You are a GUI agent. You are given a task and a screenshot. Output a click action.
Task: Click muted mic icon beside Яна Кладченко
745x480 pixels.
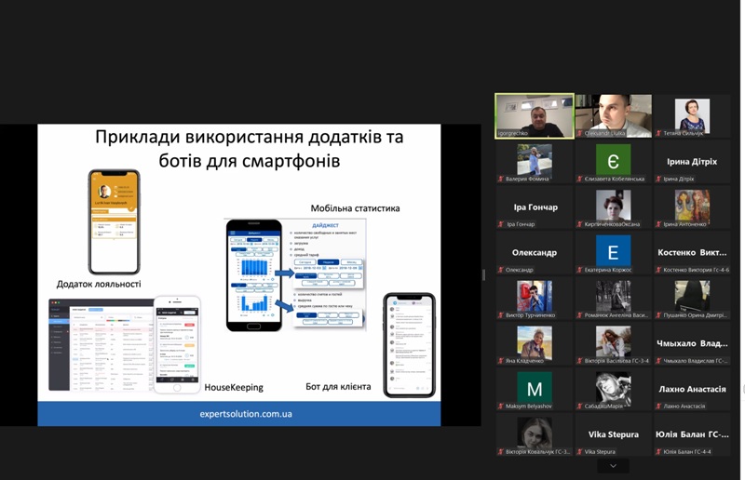[x=500, y=361]
